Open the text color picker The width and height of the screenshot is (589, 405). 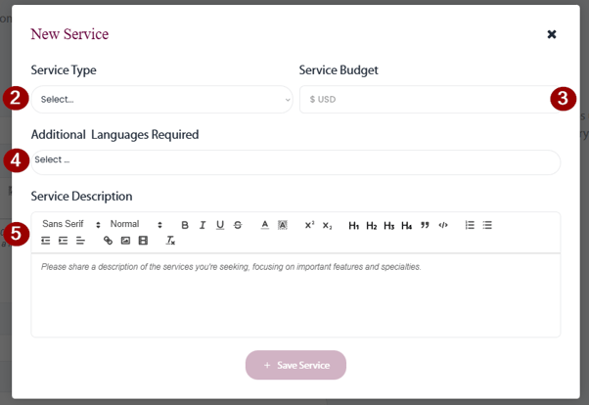[x=264, y=225]
